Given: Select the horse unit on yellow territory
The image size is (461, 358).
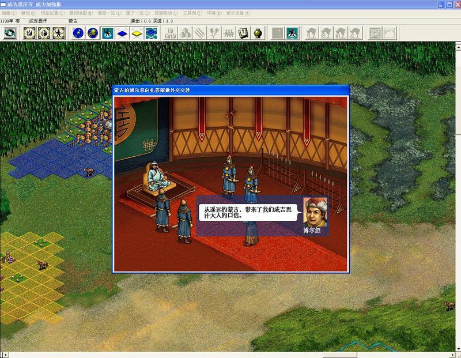Looking at the screenshot, I should (x=42, y=265).
